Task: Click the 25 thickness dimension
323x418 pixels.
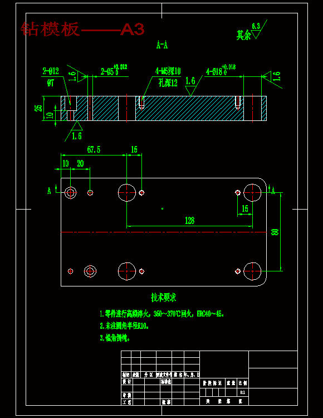Action: pos(38,108)
